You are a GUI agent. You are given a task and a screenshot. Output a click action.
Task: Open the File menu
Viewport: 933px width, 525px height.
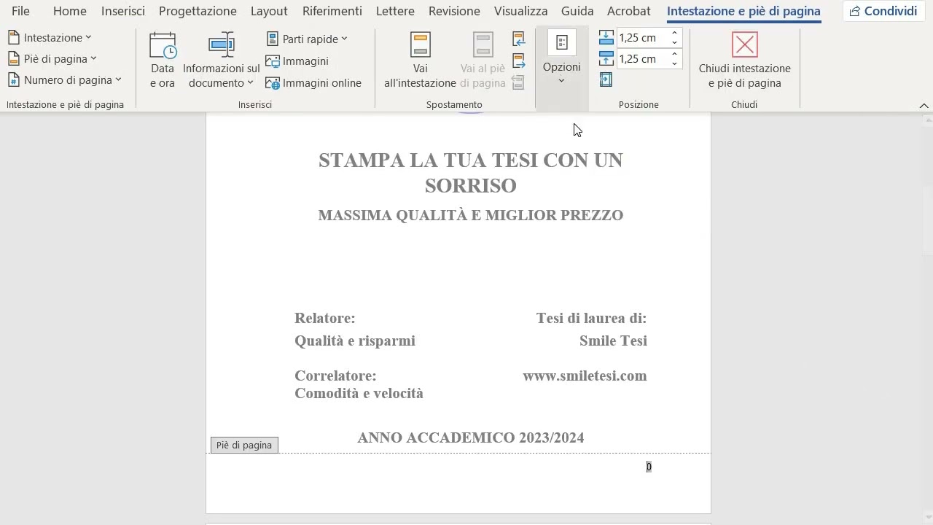pos(20,11)
